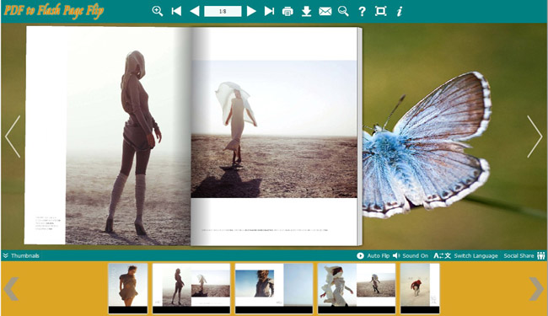Viewport: 548px width, 316px height.
Task: Open the fourth thumbnail with white dress
Action: pos(356,288)
